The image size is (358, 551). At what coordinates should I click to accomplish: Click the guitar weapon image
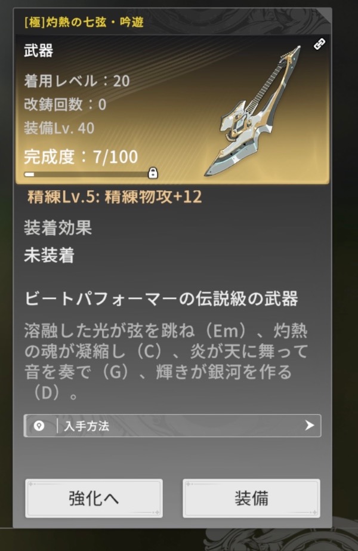[x=252, y=110]
